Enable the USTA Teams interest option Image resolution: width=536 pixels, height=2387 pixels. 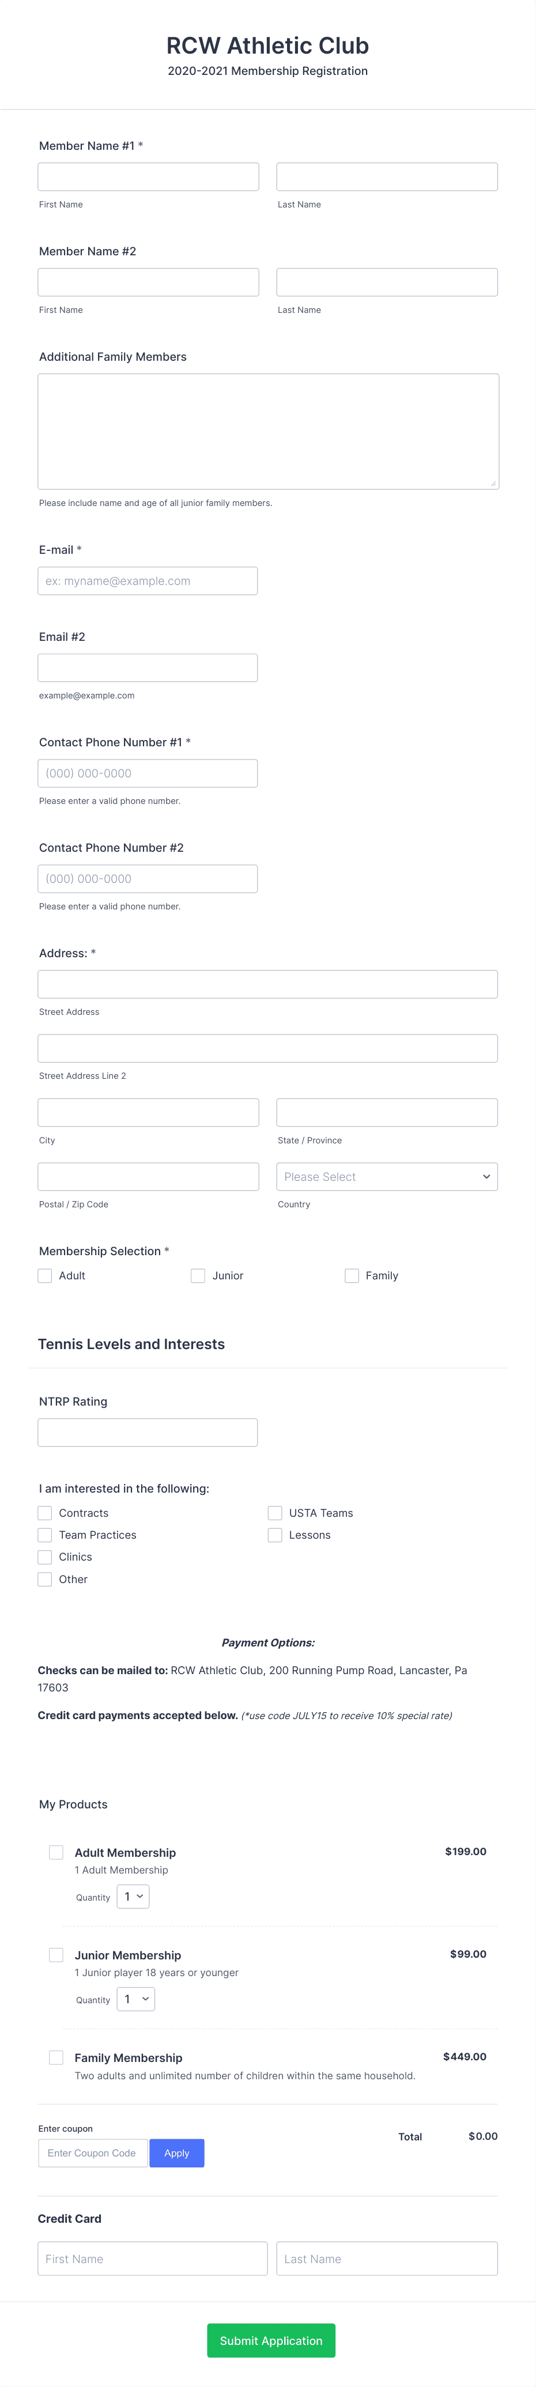pos(274,1512)
